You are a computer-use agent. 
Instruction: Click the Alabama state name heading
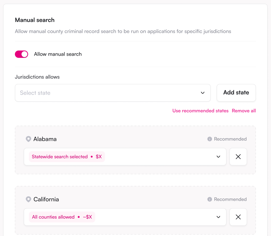[x=45, y=139]
